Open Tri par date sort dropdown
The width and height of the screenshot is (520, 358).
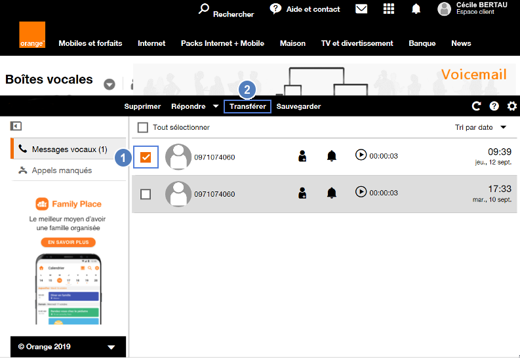[x=504, y=127]
